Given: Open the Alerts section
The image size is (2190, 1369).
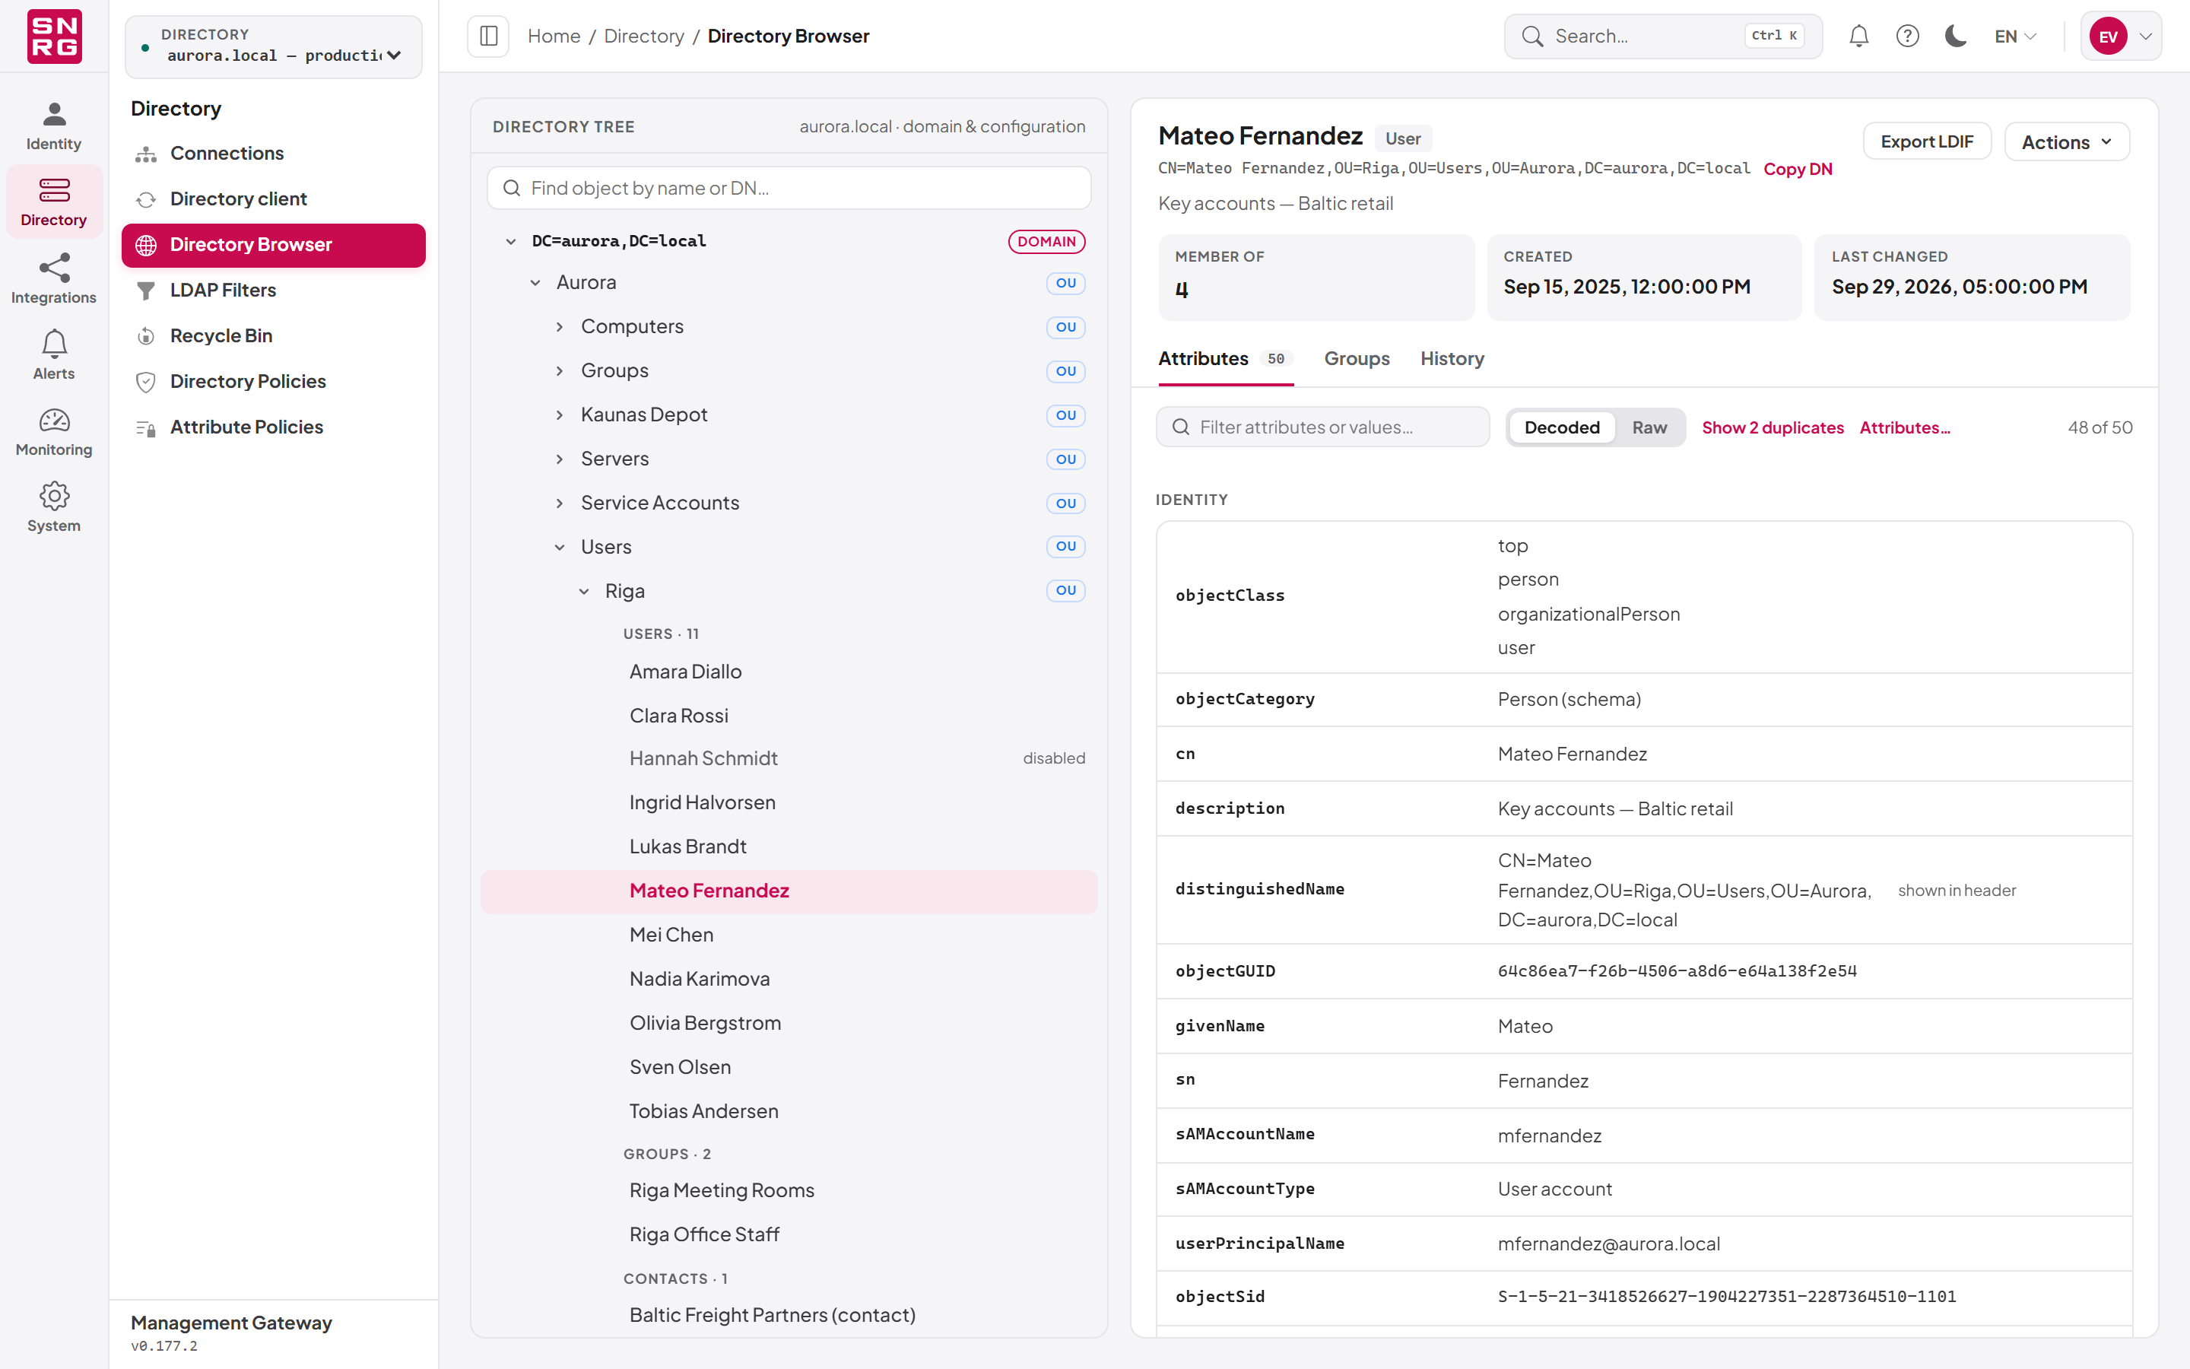Looking at the screenshot, I should point(53,355).
